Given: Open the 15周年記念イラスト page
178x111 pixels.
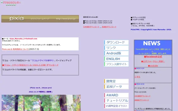Looking at the screenshot, I should (x=116, y=106).
